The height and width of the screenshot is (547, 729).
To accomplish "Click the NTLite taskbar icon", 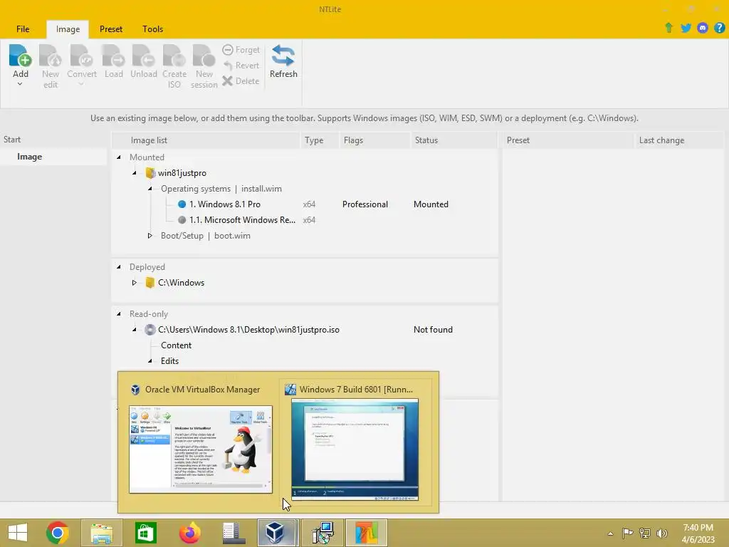I will point(367,533).
